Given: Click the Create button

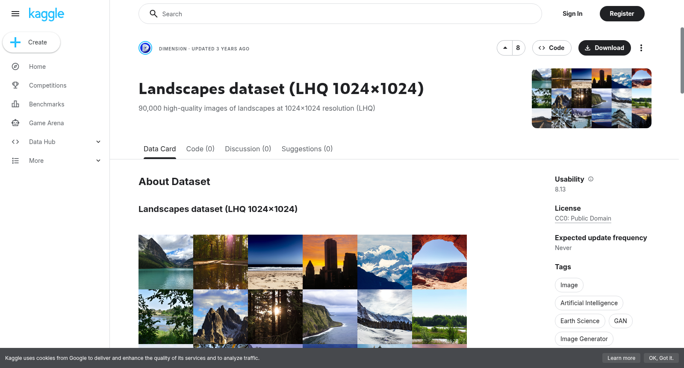Looking at the screenshot, I should pos(32,42).
